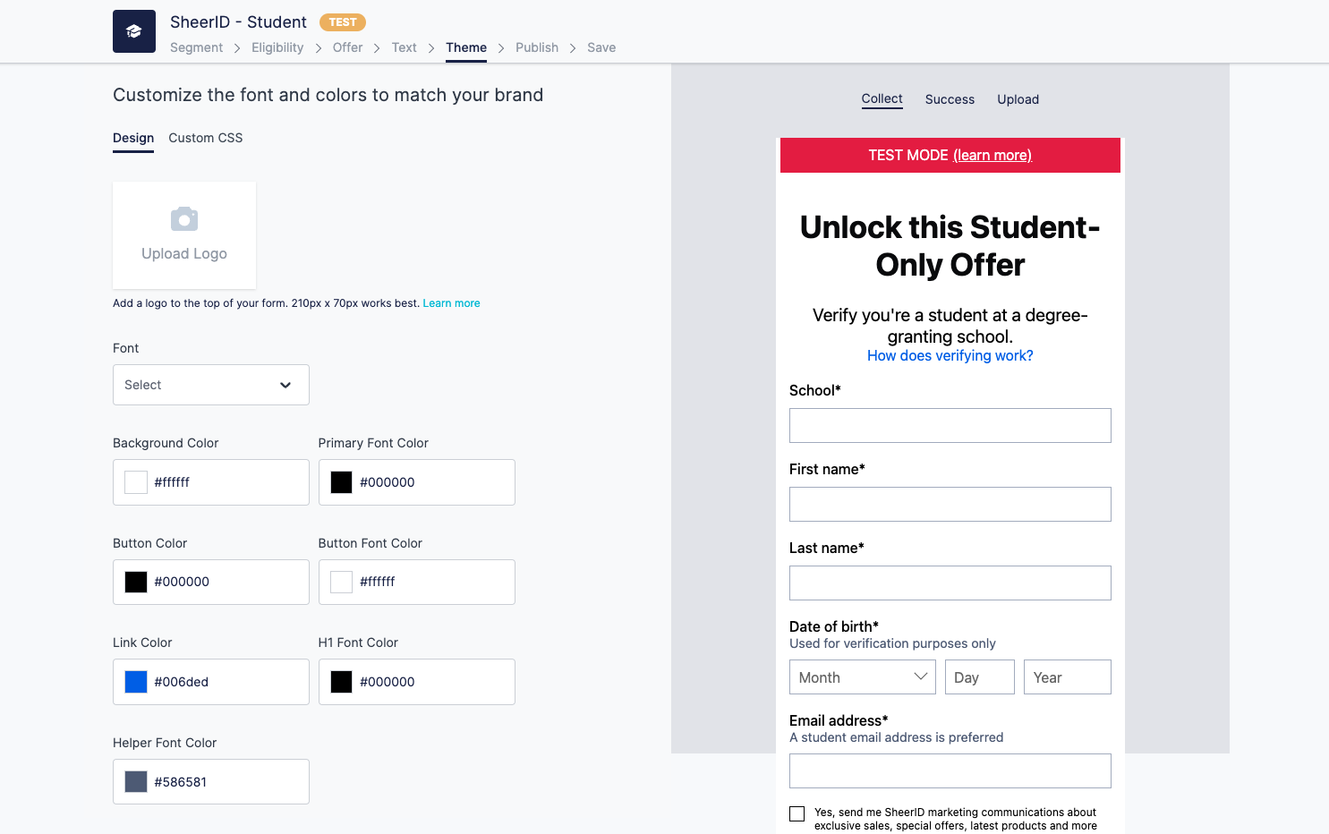Expand the Font dropdown chevron
This screenshot has width=1329, height=834.
285,385
